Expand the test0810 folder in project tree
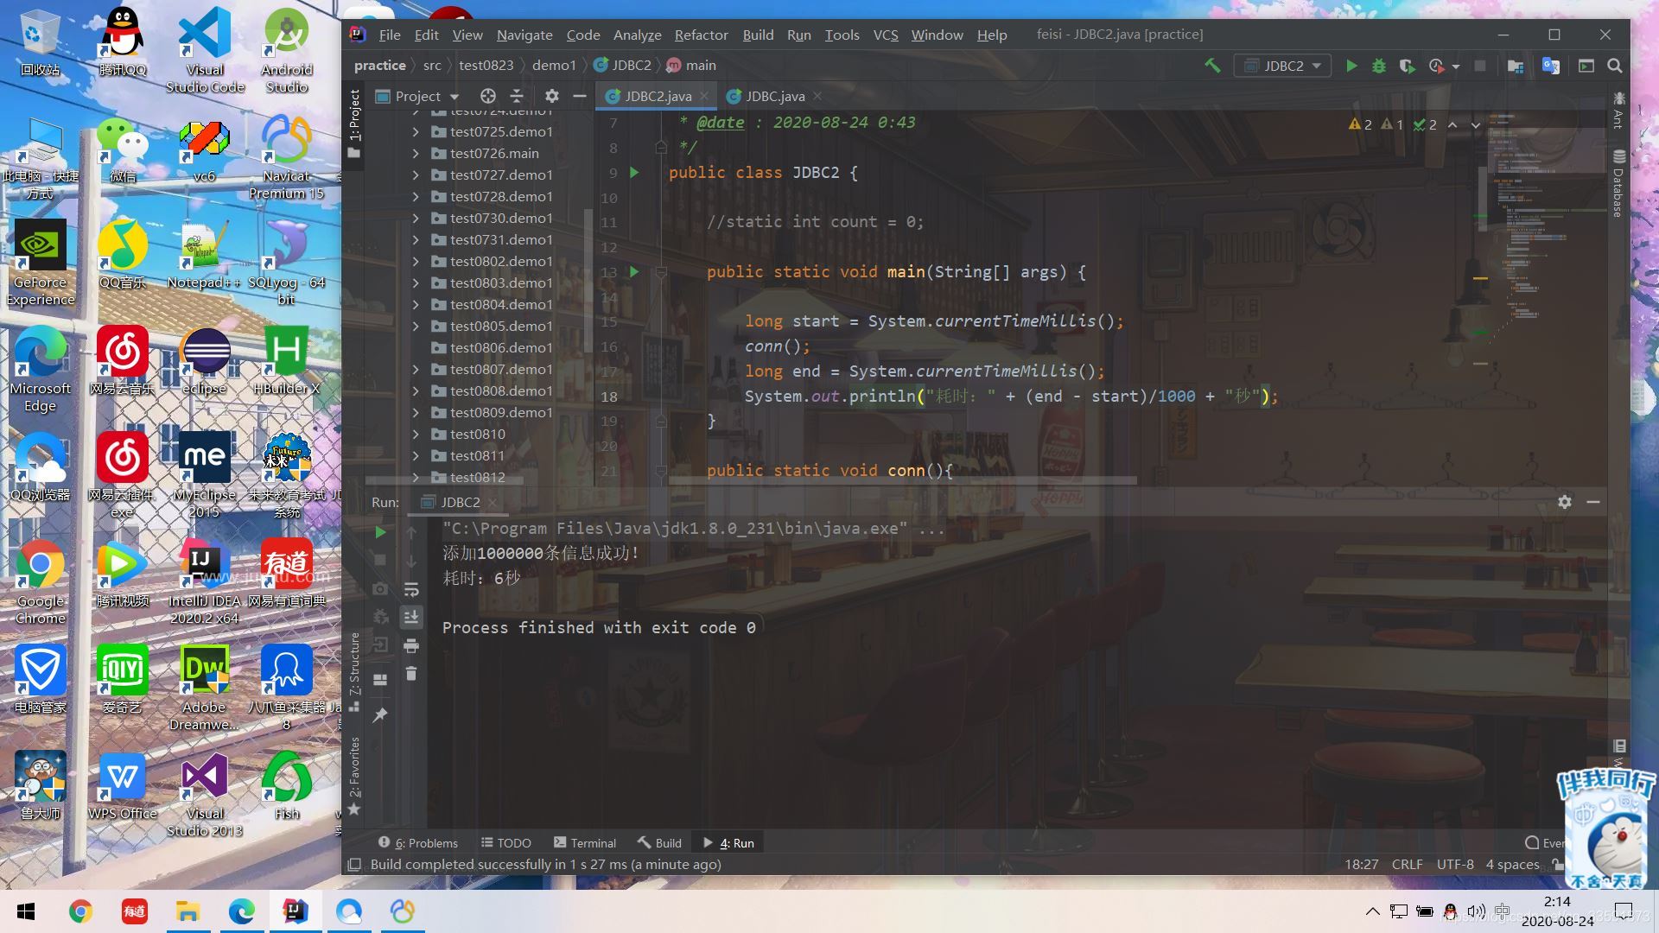This screenshot has height=933, width=1659. pyautogui.click(x=416, y=434)
